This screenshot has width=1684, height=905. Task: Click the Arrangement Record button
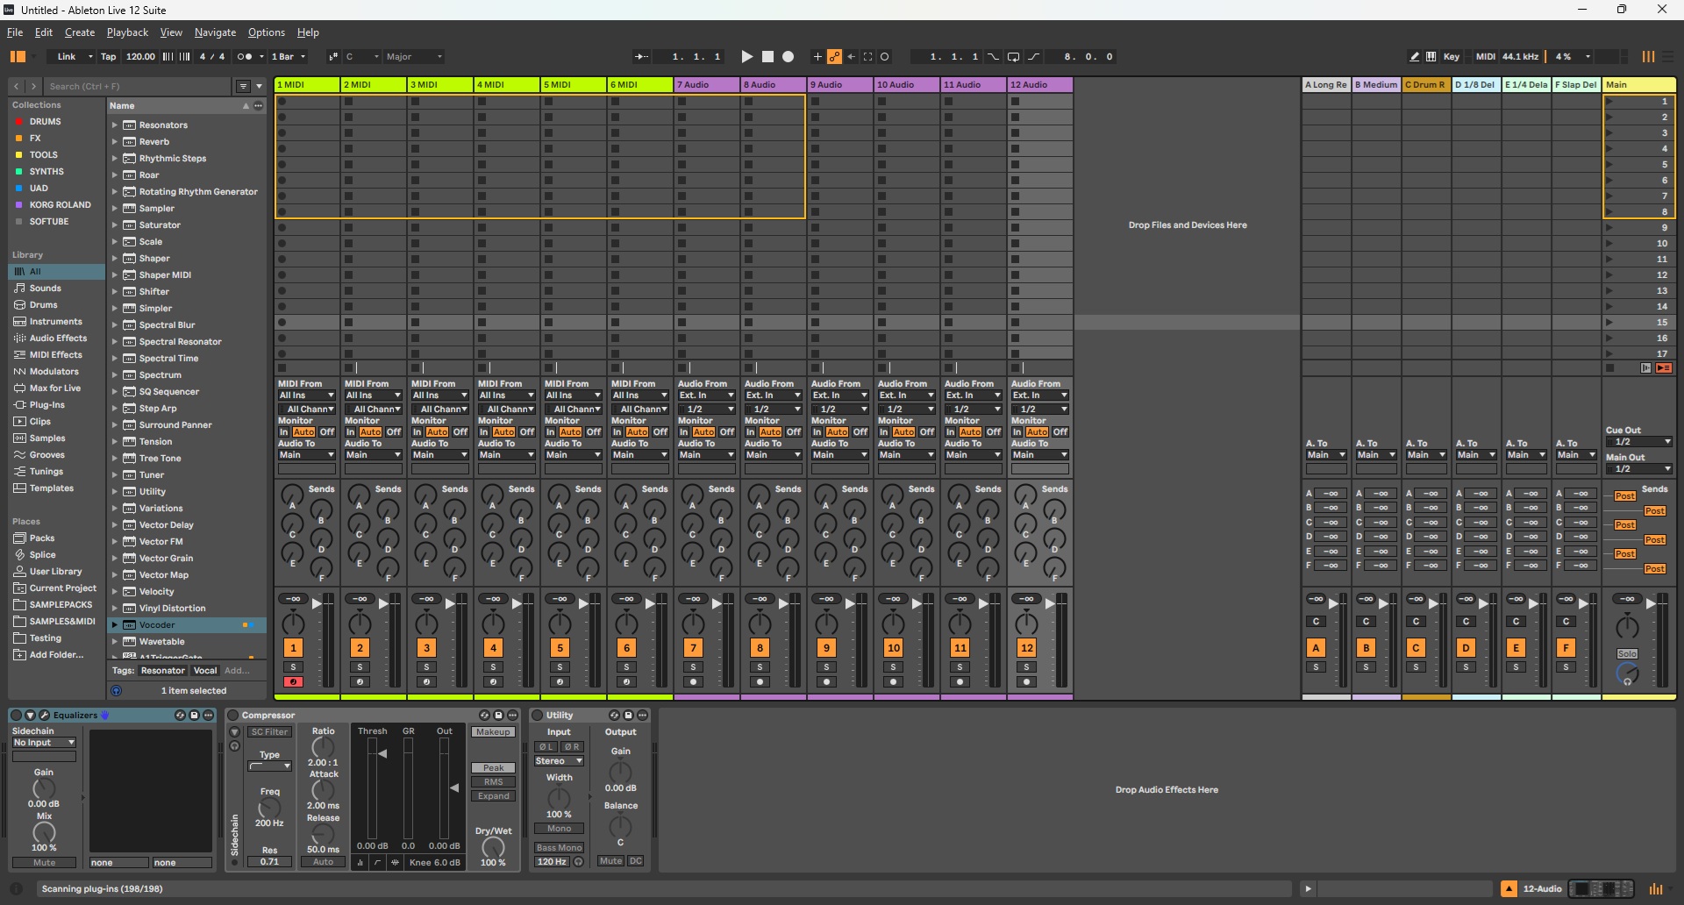[x=788, y=56]
